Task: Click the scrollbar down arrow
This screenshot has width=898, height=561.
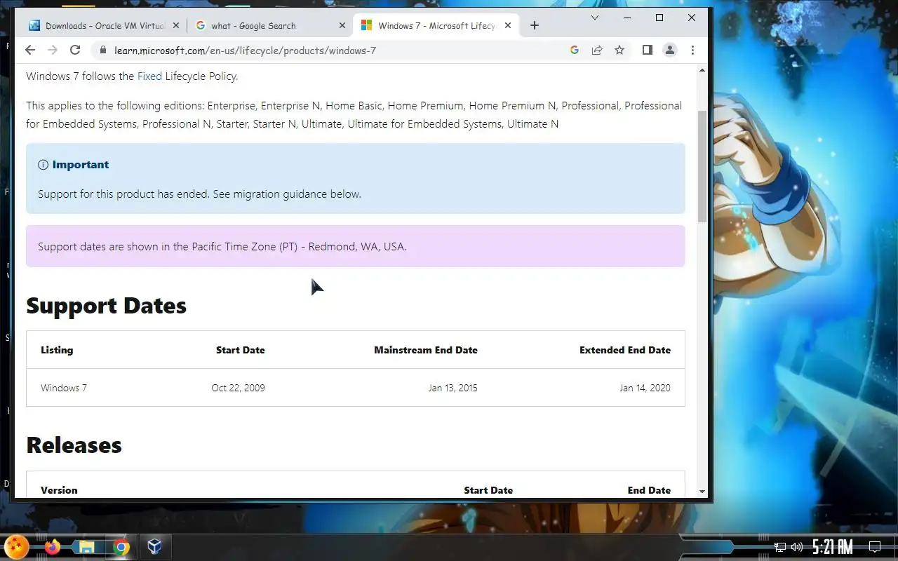Action: click(702, 492)
